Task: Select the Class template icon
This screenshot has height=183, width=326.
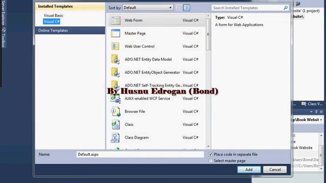Action: point(116,125)
